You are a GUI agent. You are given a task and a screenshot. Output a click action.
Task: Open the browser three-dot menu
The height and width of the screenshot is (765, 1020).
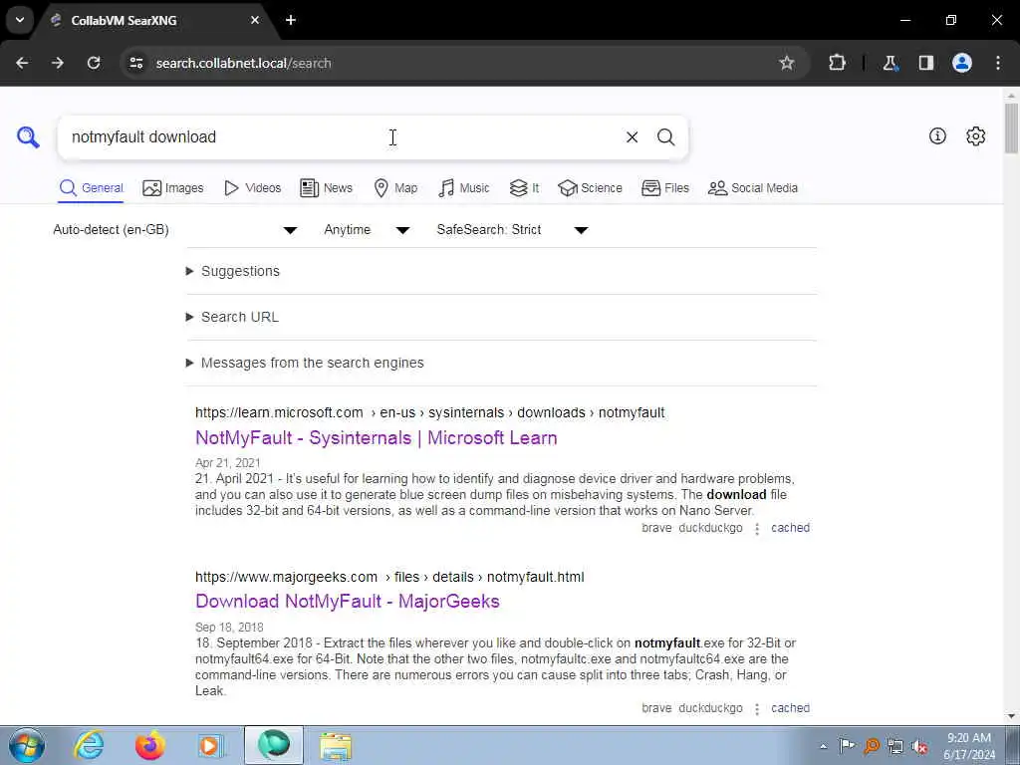click(x=998, y=63)
